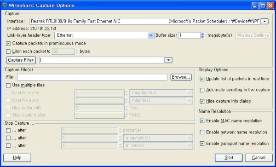Viewport: 276px width, 167px height.
Task: Click the Buffer size input field
Action: [x=189, y=35]
